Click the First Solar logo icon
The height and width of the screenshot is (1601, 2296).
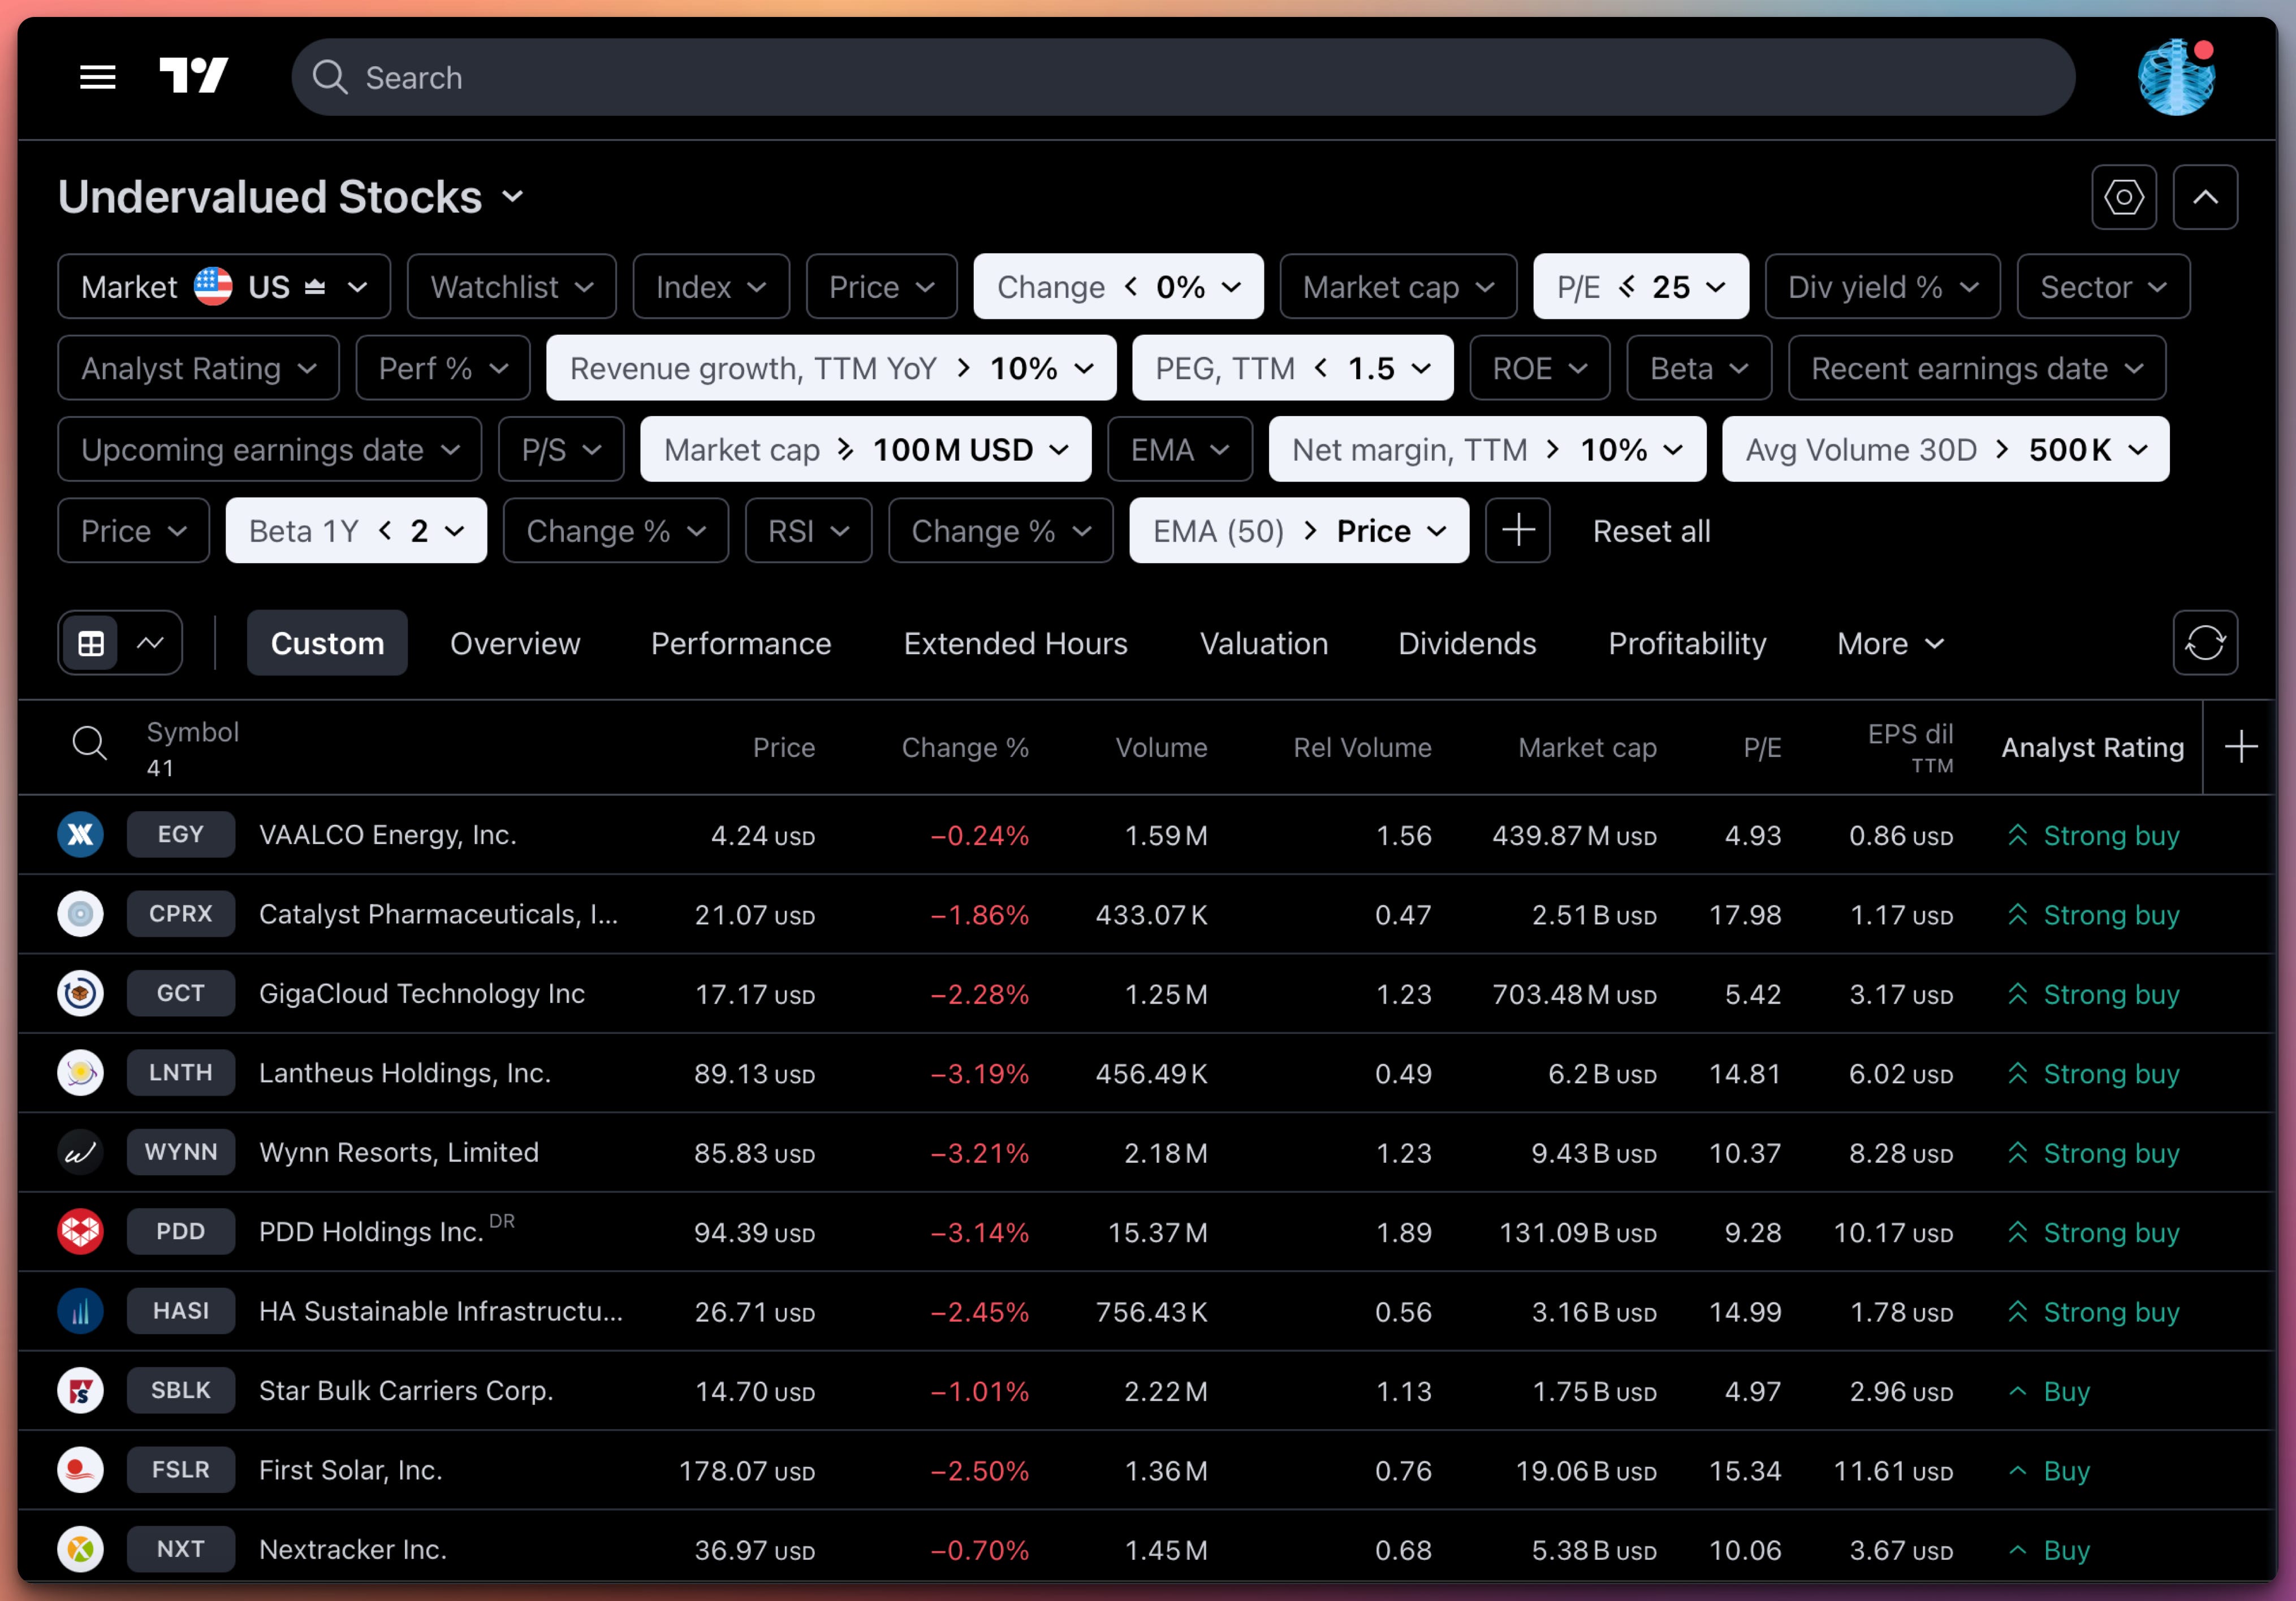point(80,1470)
